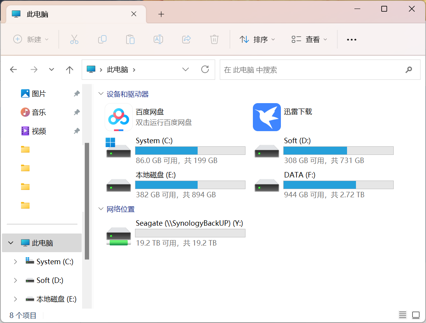Select the Soft (D:) drive icon
The height and width of the screenshot is (323, 426).
pos(267,151)
